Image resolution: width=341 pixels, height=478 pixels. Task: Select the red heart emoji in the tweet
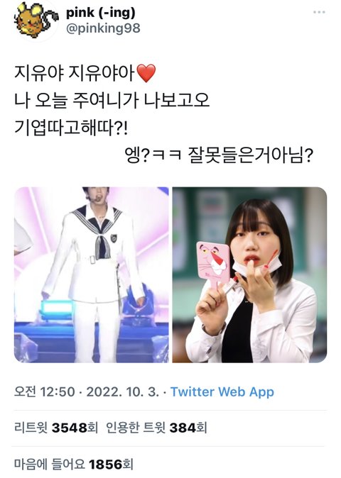146,73
